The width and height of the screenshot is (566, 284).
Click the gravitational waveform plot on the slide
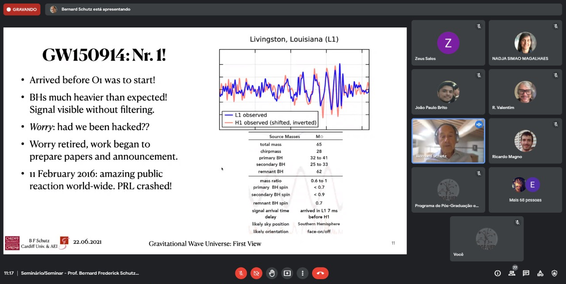[294, 89]
